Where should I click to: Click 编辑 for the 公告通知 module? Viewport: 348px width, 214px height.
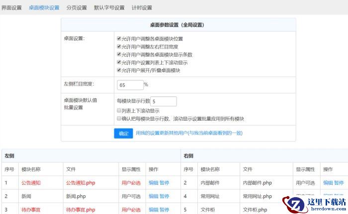153,183
